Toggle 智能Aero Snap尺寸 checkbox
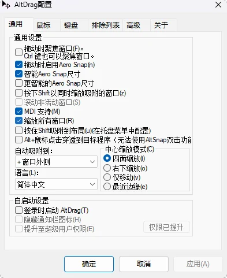Screen dimensions: 227x278 pos(18,74)
